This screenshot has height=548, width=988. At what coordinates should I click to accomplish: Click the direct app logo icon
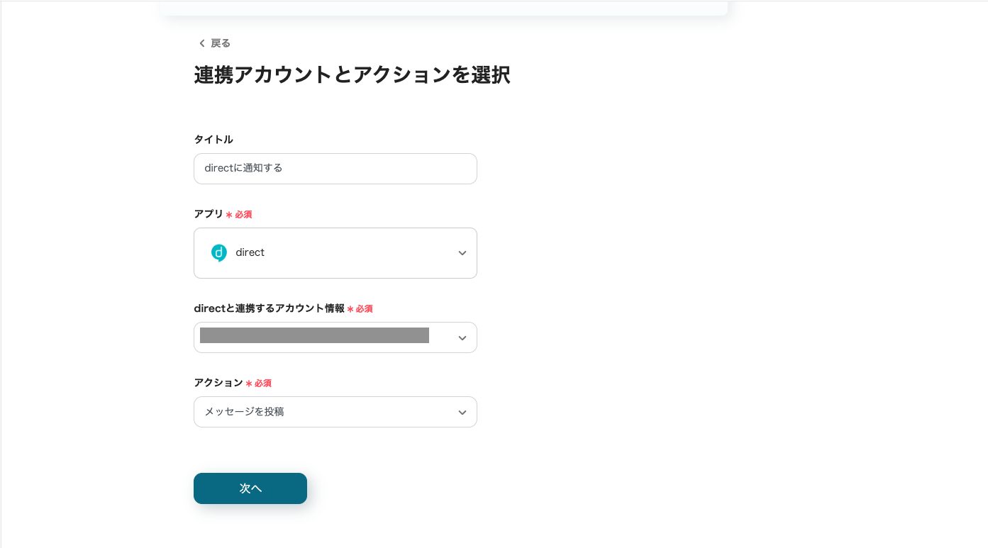[219, 253]
